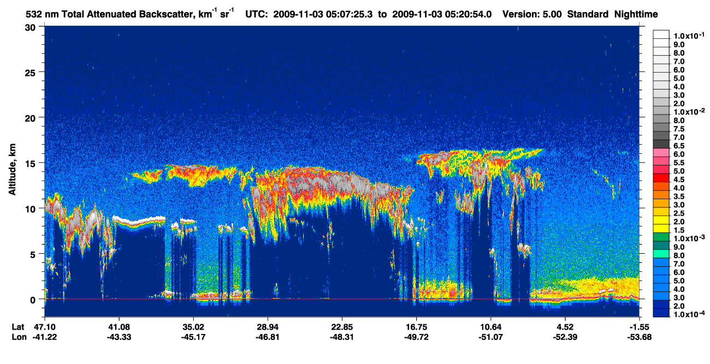710x364 pixels.
Task: Click the 'Lon' row label
Action: pyautogui.click(x=18, y=337)
